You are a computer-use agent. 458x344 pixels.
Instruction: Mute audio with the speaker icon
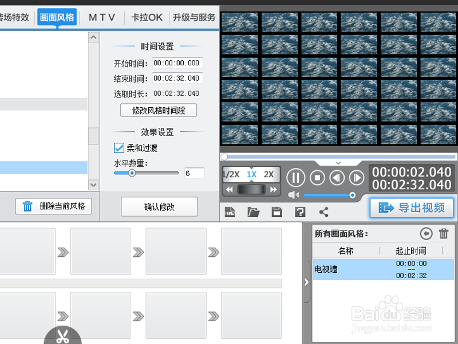(293, 195)
